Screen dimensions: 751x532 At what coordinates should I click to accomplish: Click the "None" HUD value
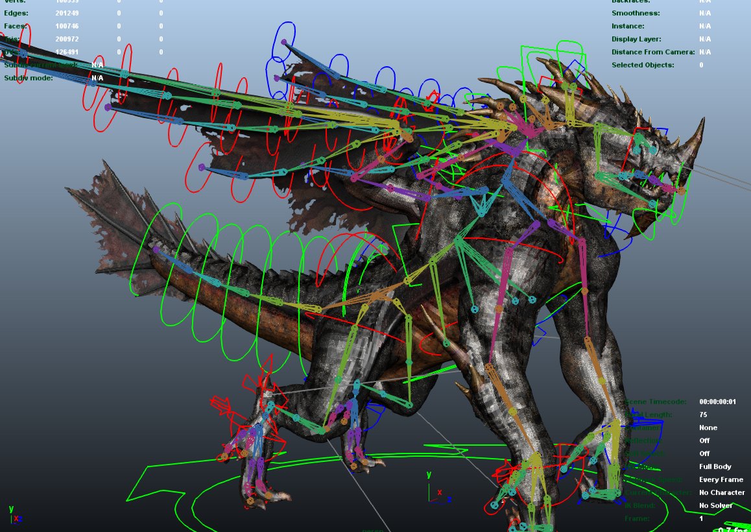708,428
